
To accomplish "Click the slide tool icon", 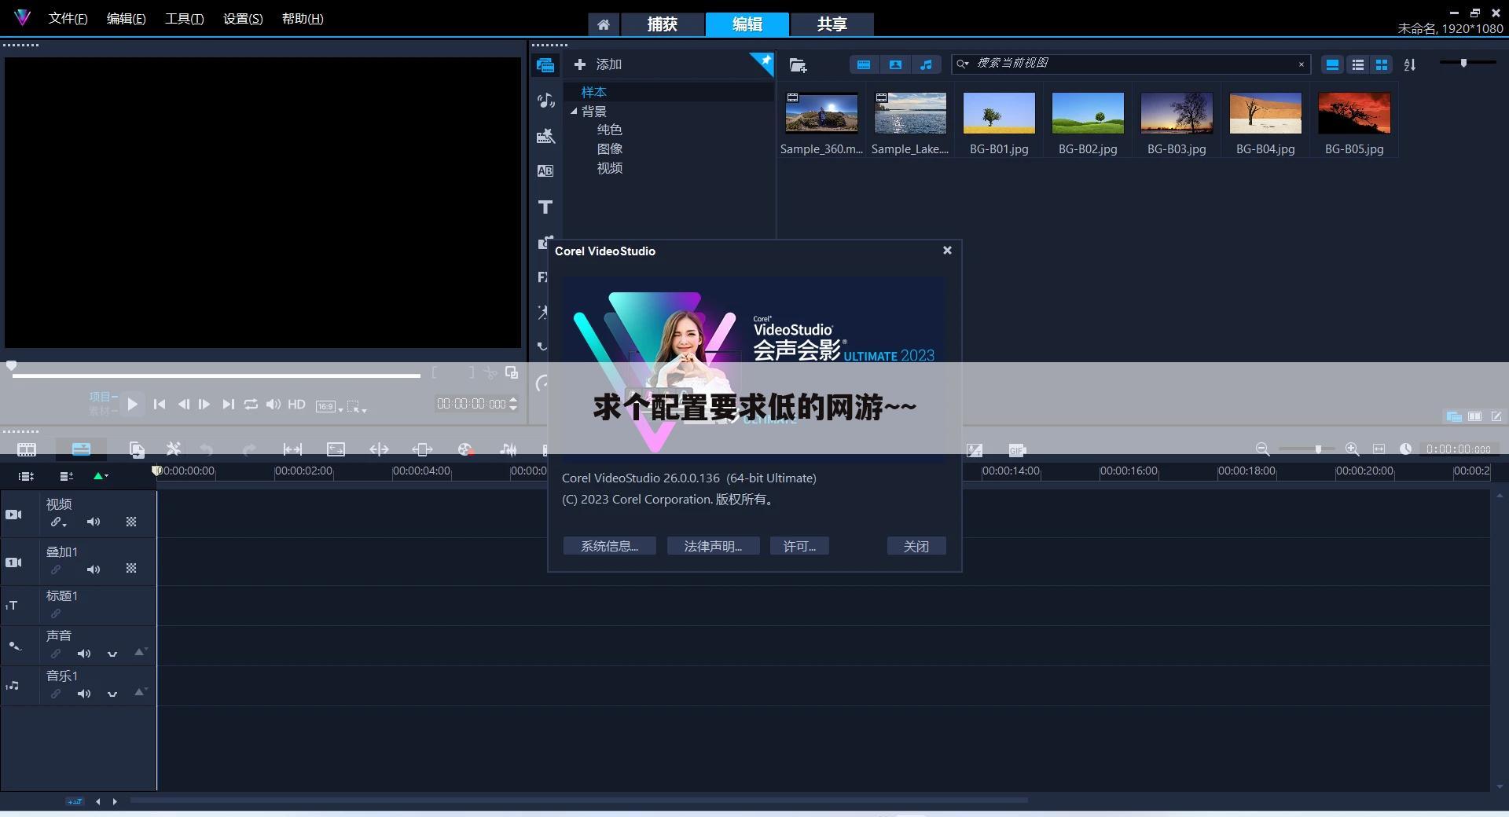I will tap(422, 449).
